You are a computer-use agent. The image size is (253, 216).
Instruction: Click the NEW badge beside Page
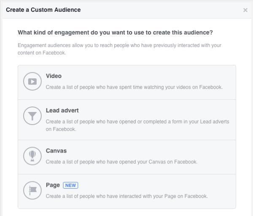(70, 185)
